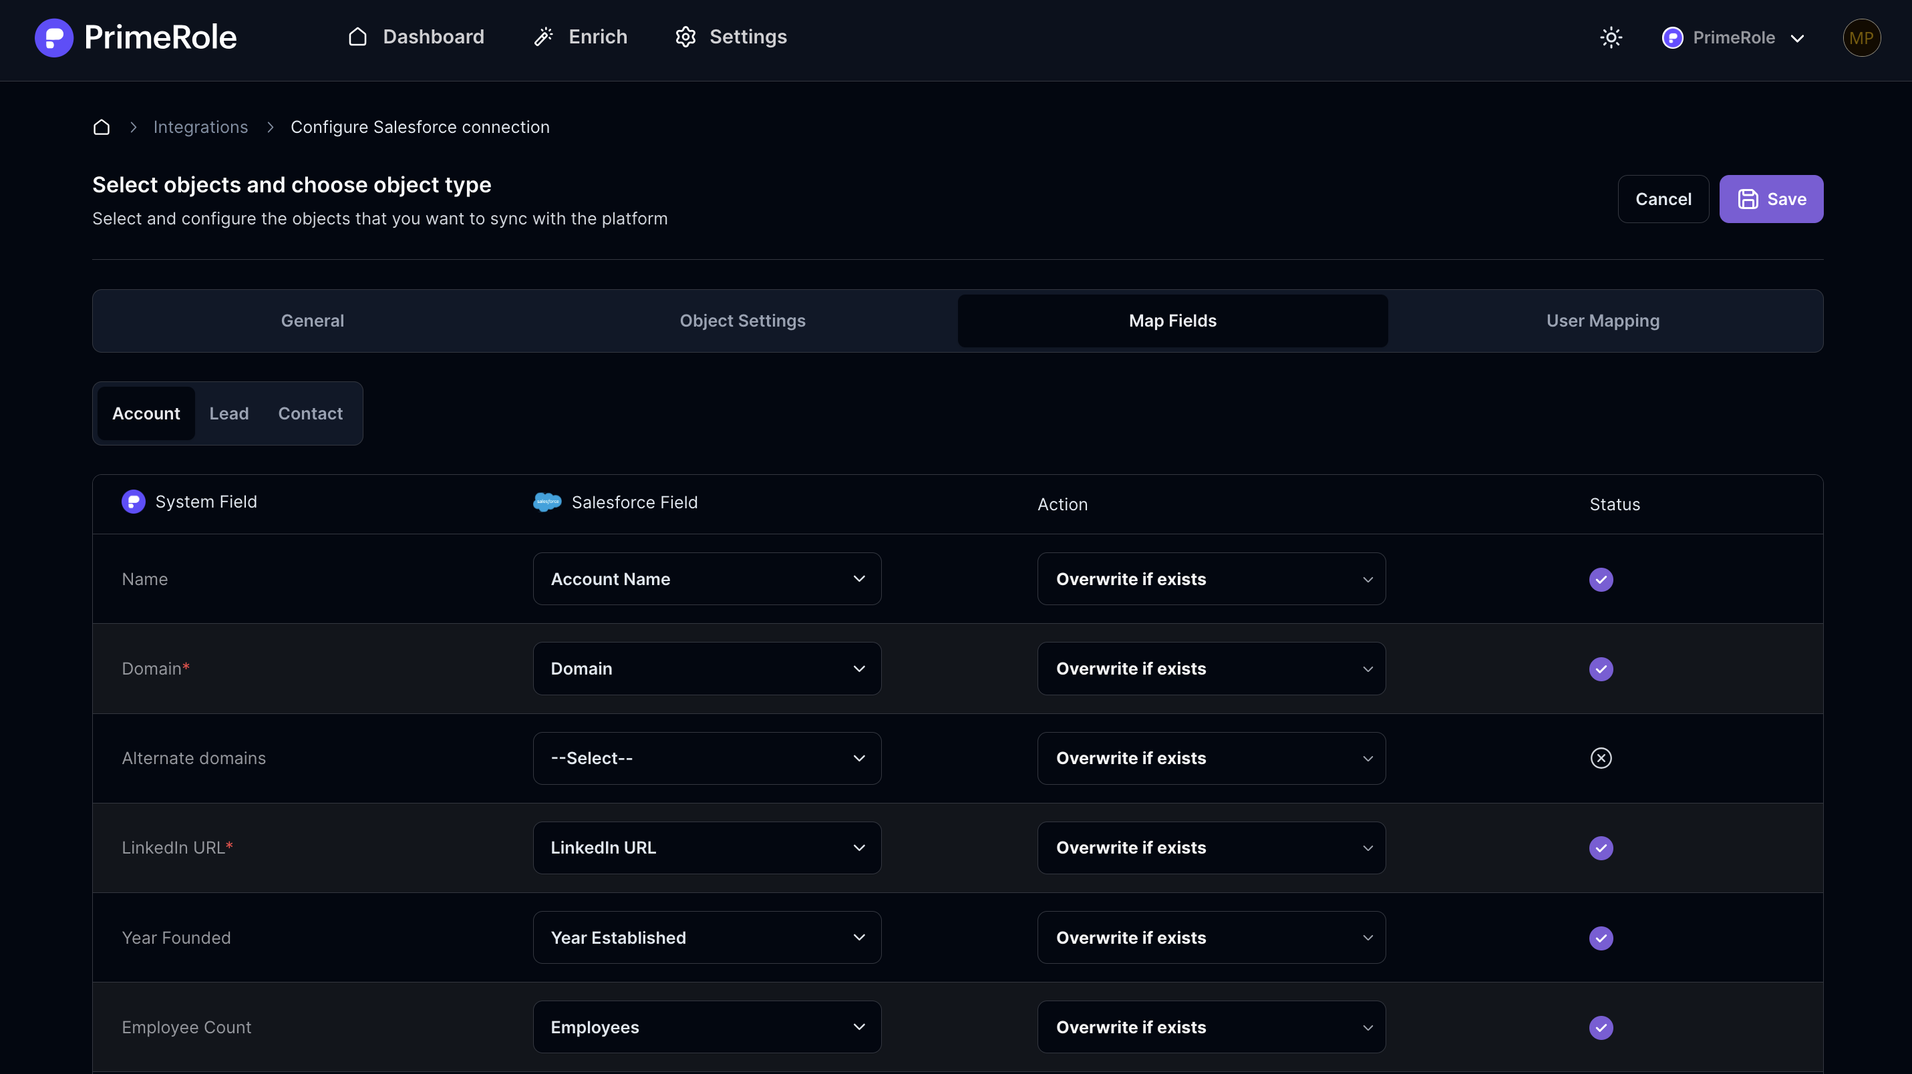
Task: Click the PrimeRole logo icon
Action: pos(53,37)
